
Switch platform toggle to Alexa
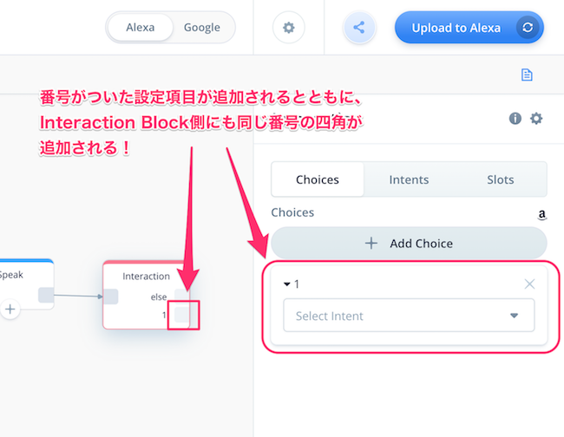tap(141, 28)
